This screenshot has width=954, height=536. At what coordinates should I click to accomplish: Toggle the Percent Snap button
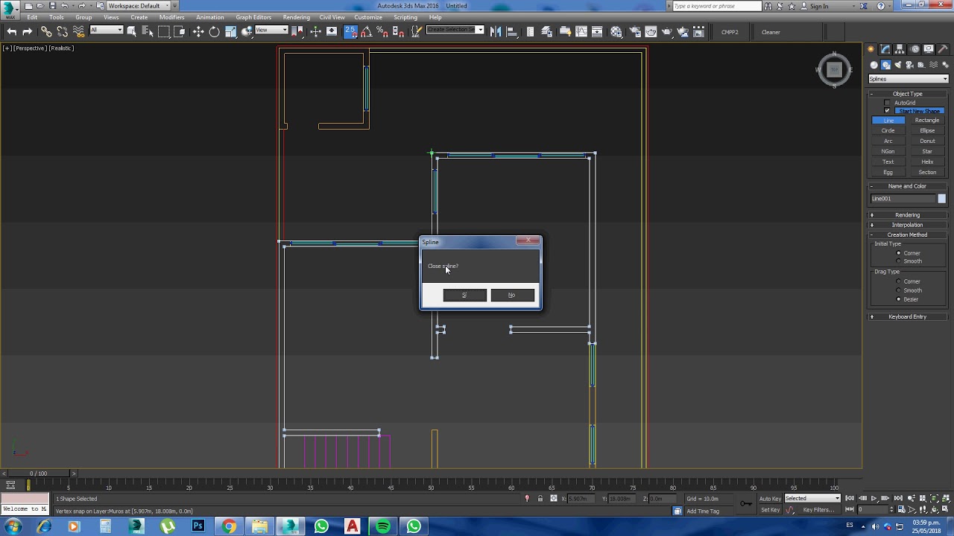[x=382, y=31]
